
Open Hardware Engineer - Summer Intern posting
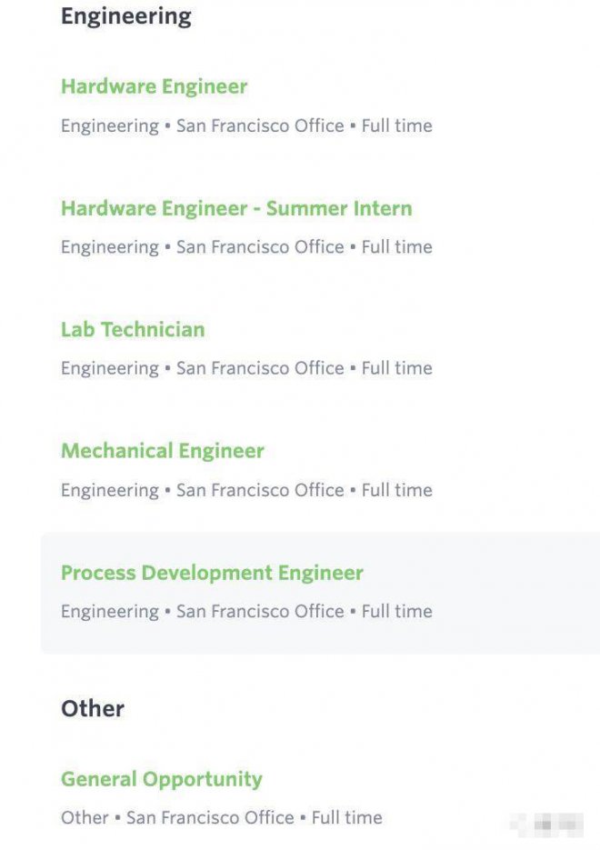pos(236,208)
